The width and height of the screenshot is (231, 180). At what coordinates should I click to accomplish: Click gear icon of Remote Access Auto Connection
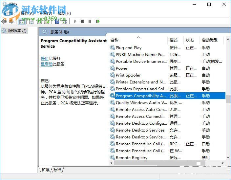(113, 109)
